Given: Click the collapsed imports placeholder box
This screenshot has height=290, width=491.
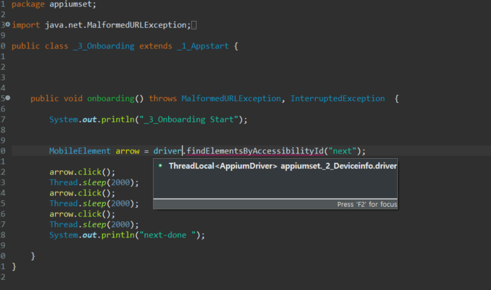Looking at the screenshot, I should point(194,25).
